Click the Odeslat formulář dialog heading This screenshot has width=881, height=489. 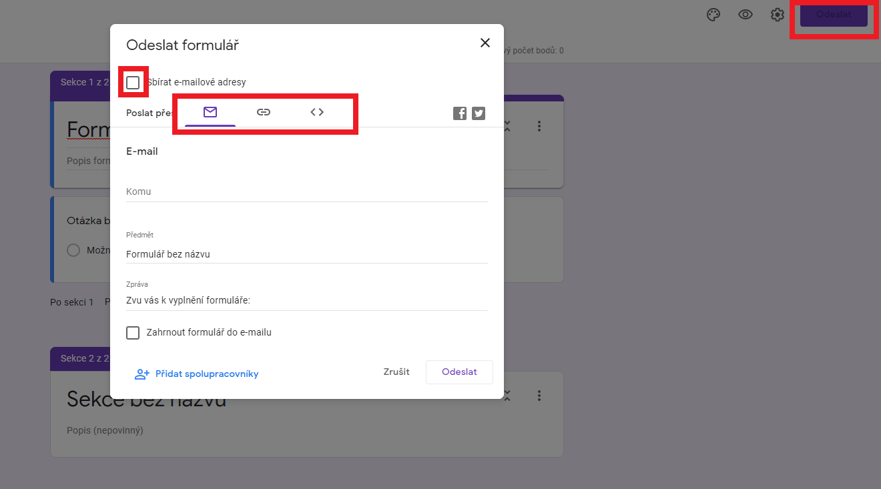[182, 45]
